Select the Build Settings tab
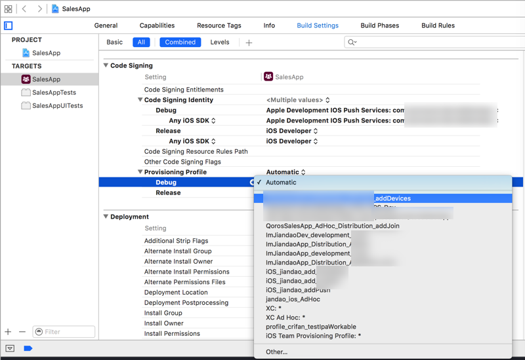The image size is (525, 360). pos(318,26)
